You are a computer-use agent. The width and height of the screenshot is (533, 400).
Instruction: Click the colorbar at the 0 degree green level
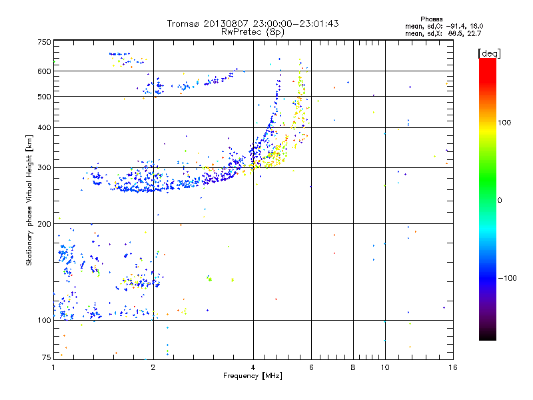click(x=487, y=200)
